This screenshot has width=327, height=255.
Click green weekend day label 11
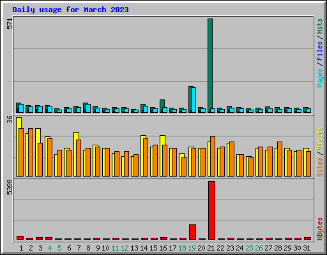point(115,248)
